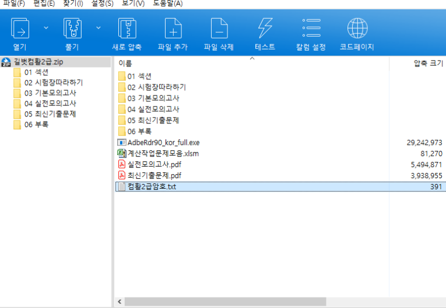
Task: Click the compressed size value 5,494,871
Action: tap(426, 165)
